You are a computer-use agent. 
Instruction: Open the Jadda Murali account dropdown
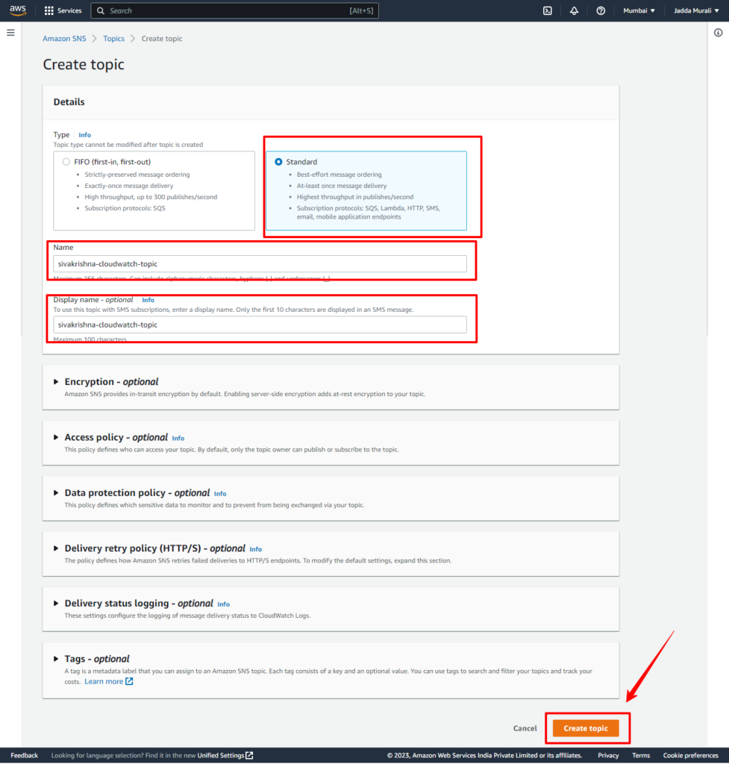click(x=696, y=10)
